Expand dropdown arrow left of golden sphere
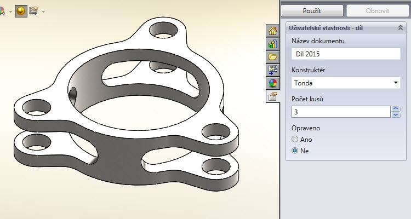The width and height of the screenshot is (411, 219). point(10,11)
